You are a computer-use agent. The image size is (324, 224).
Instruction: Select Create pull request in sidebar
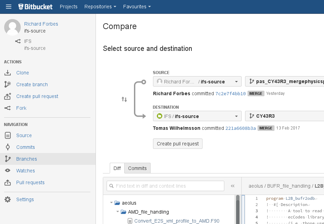point(37,96)
